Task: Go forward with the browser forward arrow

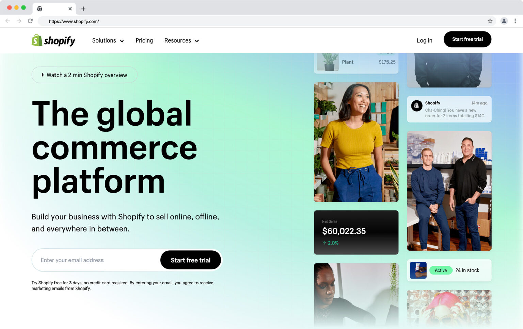Action: click(19, 21)
